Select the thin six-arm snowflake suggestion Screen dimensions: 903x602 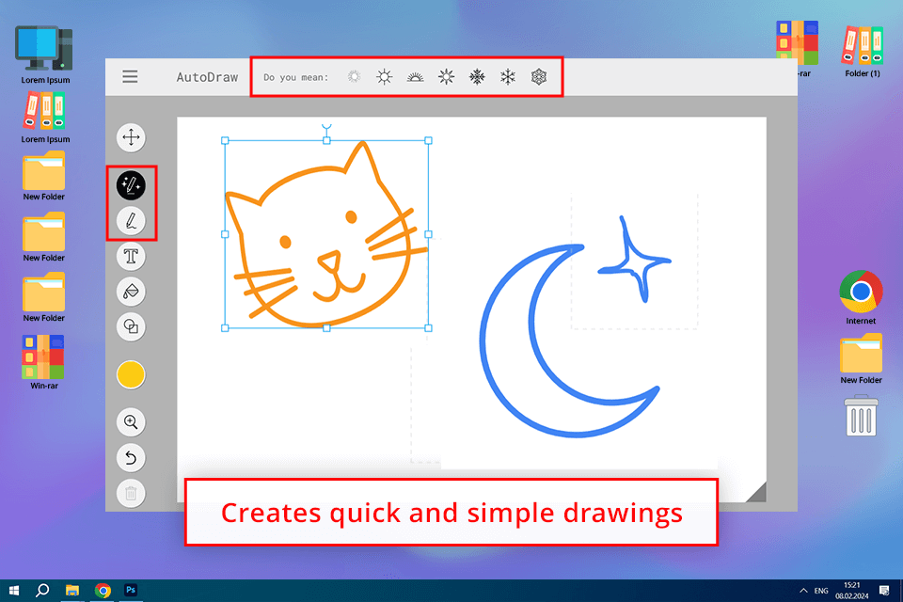point(508,76)
